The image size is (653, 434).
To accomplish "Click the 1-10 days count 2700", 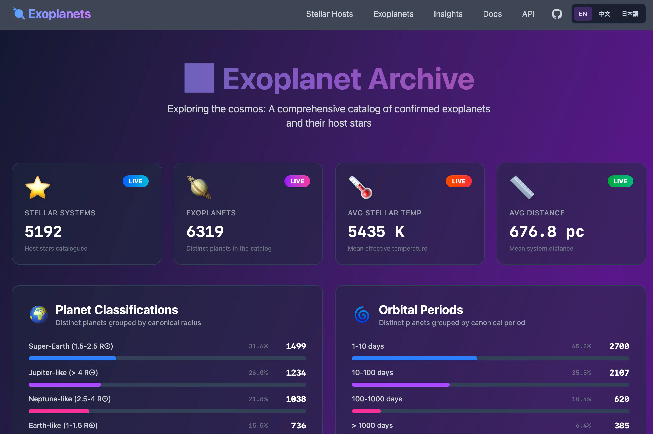I will (x=619, y=346).
